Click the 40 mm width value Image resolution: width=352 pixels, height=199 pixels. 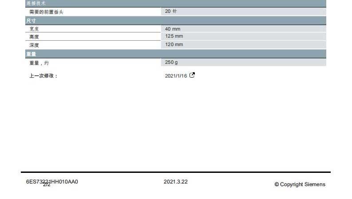(x=173, y=29)
